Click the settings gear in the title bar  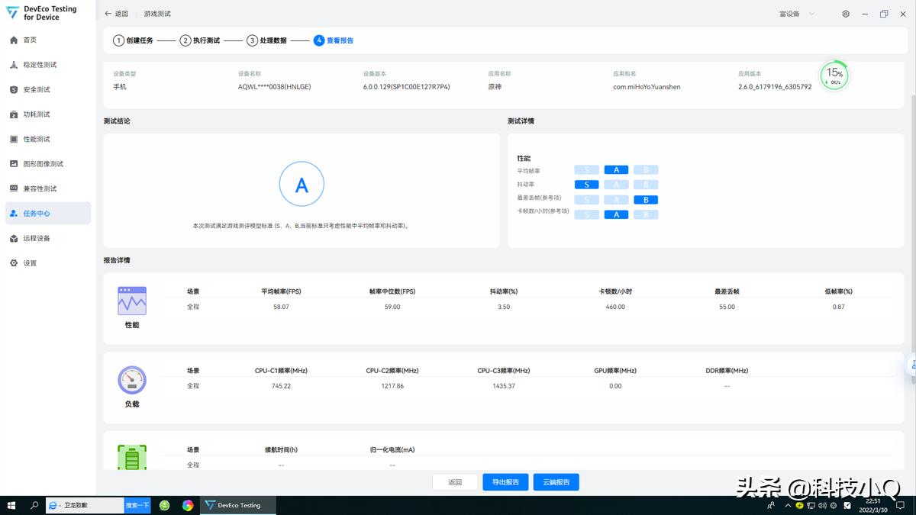tap(846, 13)
